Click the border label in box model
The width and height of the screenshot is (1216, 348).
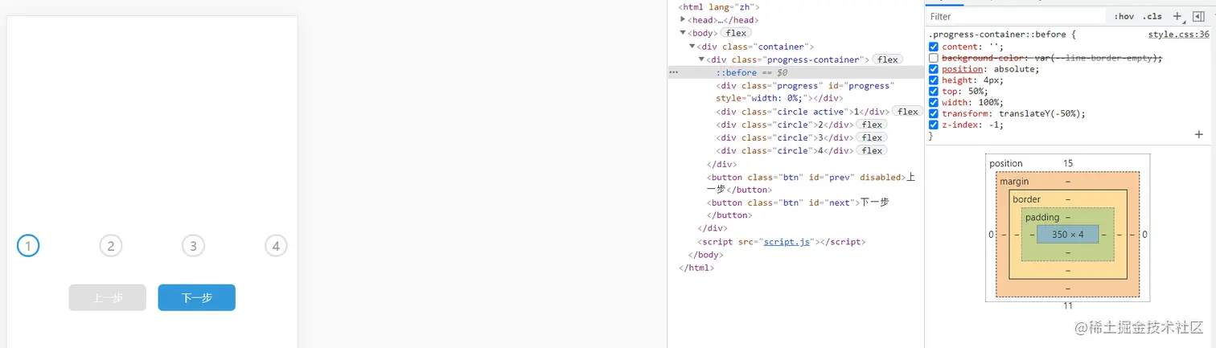click(1027, 199)
